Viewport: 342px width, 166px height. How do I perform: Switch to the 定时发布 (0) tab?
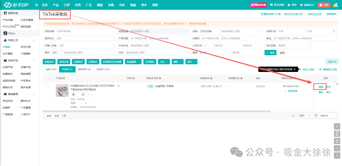click(85, 69)
